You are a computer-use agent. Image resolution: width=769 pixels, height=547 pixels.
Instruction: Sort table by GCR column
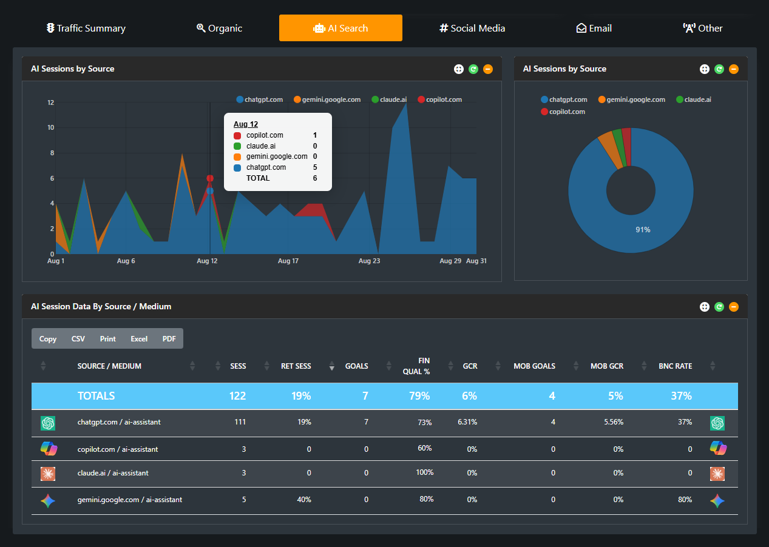click(470, 366)
